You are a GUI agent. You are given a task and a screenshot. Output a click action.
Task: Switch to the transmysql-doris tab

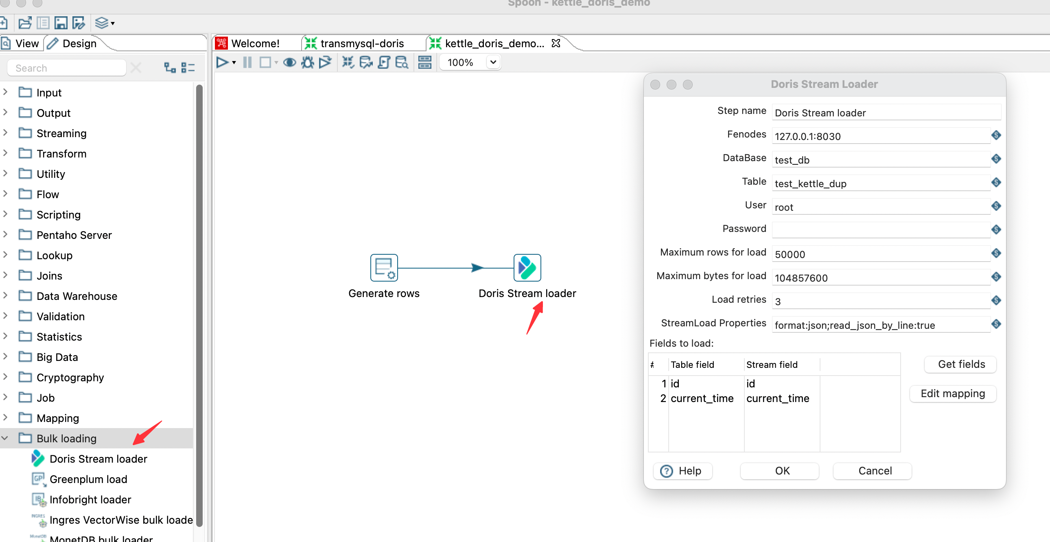click(361, 43)
